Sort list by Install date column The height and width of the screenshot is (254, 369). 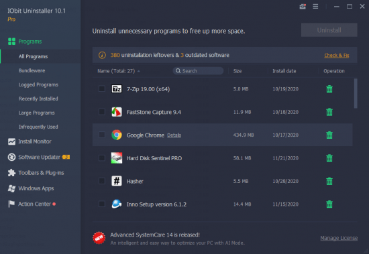[x=284, y=71]
